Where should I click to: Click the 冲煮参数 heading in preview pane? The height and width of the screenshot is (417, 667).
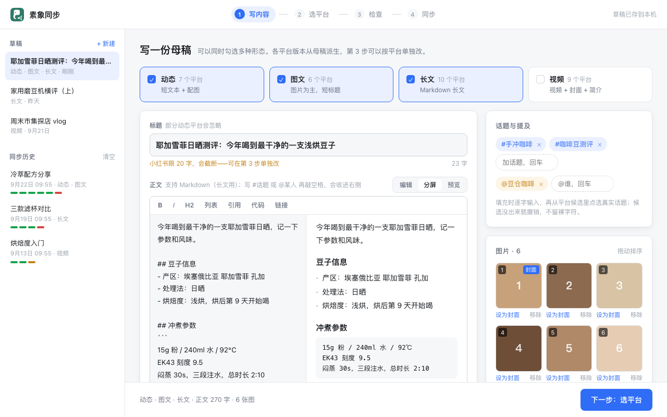[x=331, y=328]
